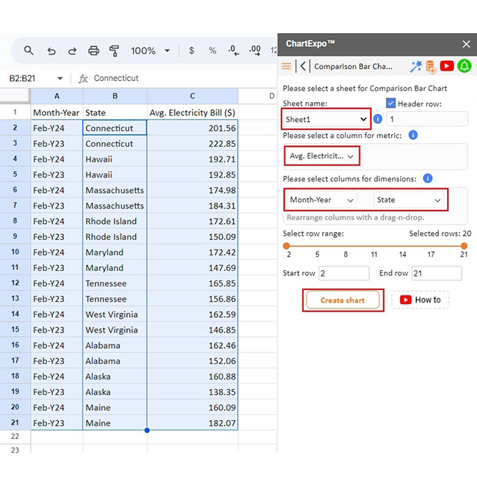Apply currency format with dollar icon
This screenshot has width=477, height=486.
[192, 50]
